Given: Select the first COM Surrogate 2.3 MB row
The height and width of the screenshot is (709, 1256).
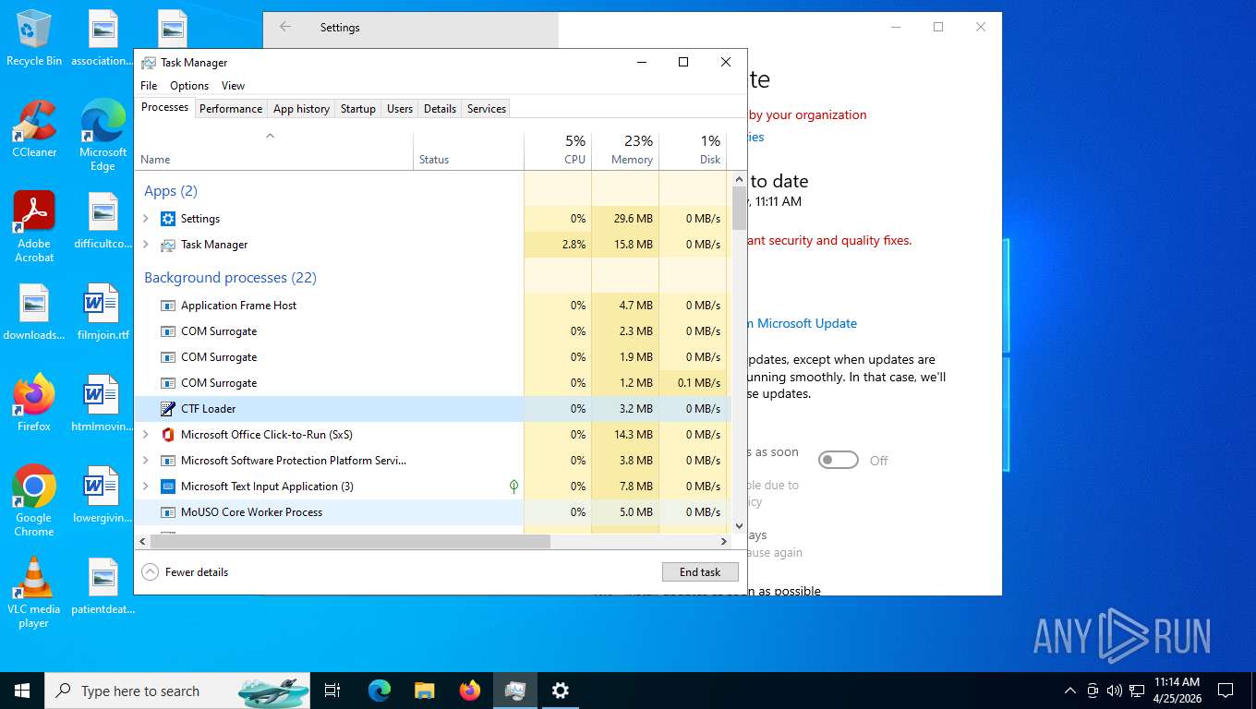Looking at the screenshot, I should pyautogui.click(x=432, y=331).
